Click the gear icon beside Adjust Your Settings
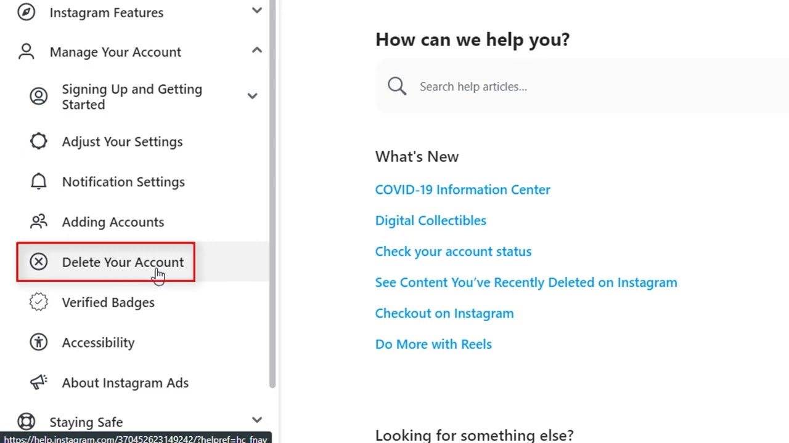The image size is (789, 443). pyautogui.click(x=38, y=142)
